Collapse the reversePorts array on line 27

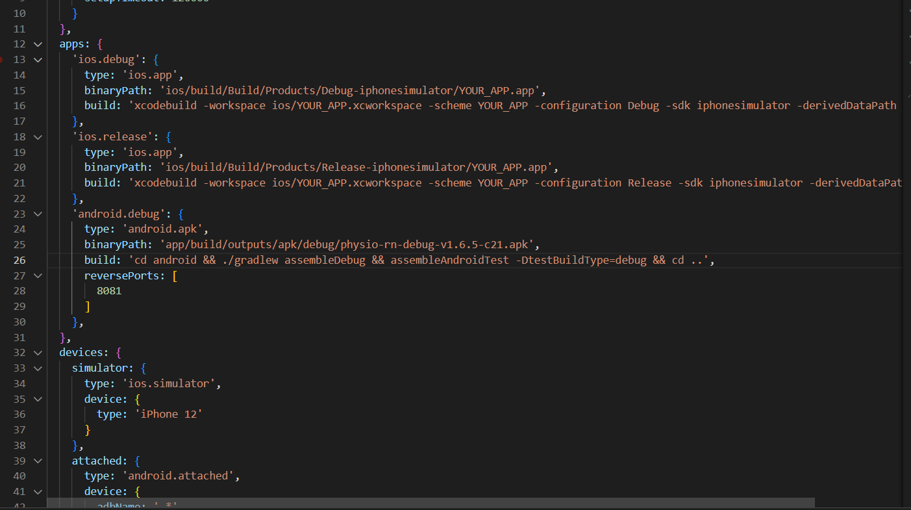[37, 275]
